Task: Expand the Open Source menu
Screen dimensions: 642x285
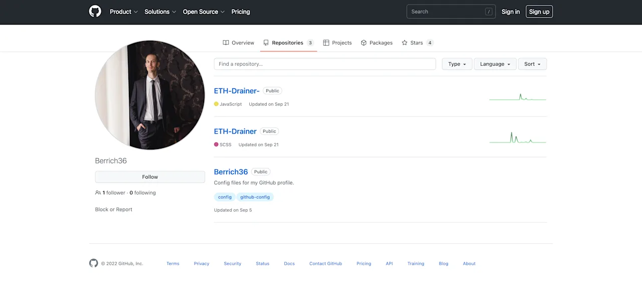Action: (204, 12)
